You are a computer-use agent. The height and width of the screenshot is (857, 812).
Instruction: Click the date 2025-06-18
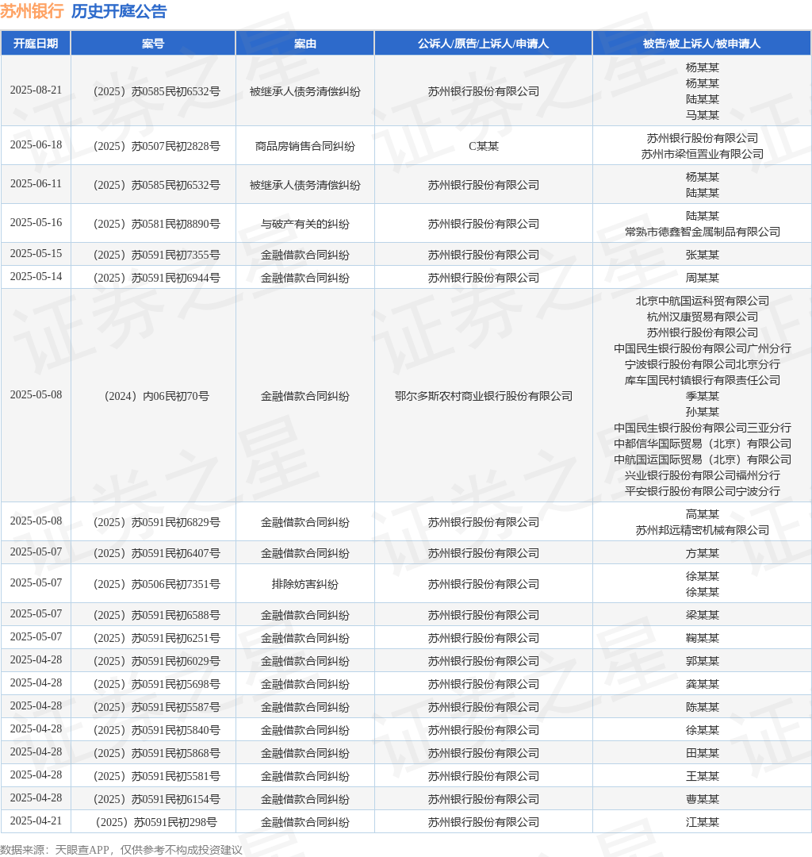click(36, 145)
